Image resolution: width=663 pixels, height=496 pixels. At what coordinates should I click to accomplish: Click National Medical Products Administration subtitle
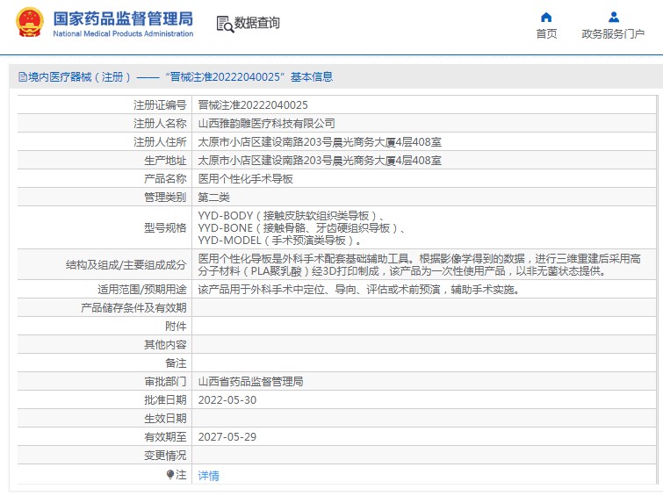coord(123,34)
